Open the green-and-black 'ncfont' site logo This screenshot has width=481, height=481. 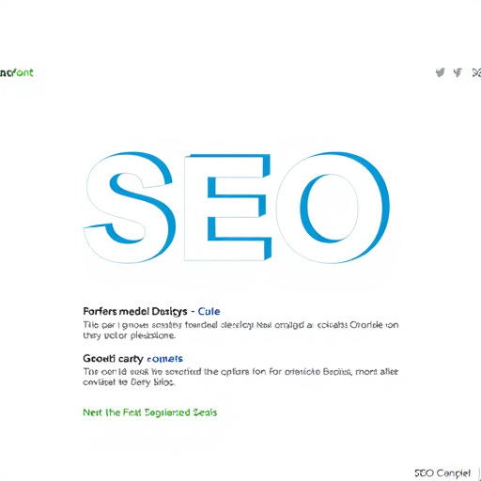point(17,72)
